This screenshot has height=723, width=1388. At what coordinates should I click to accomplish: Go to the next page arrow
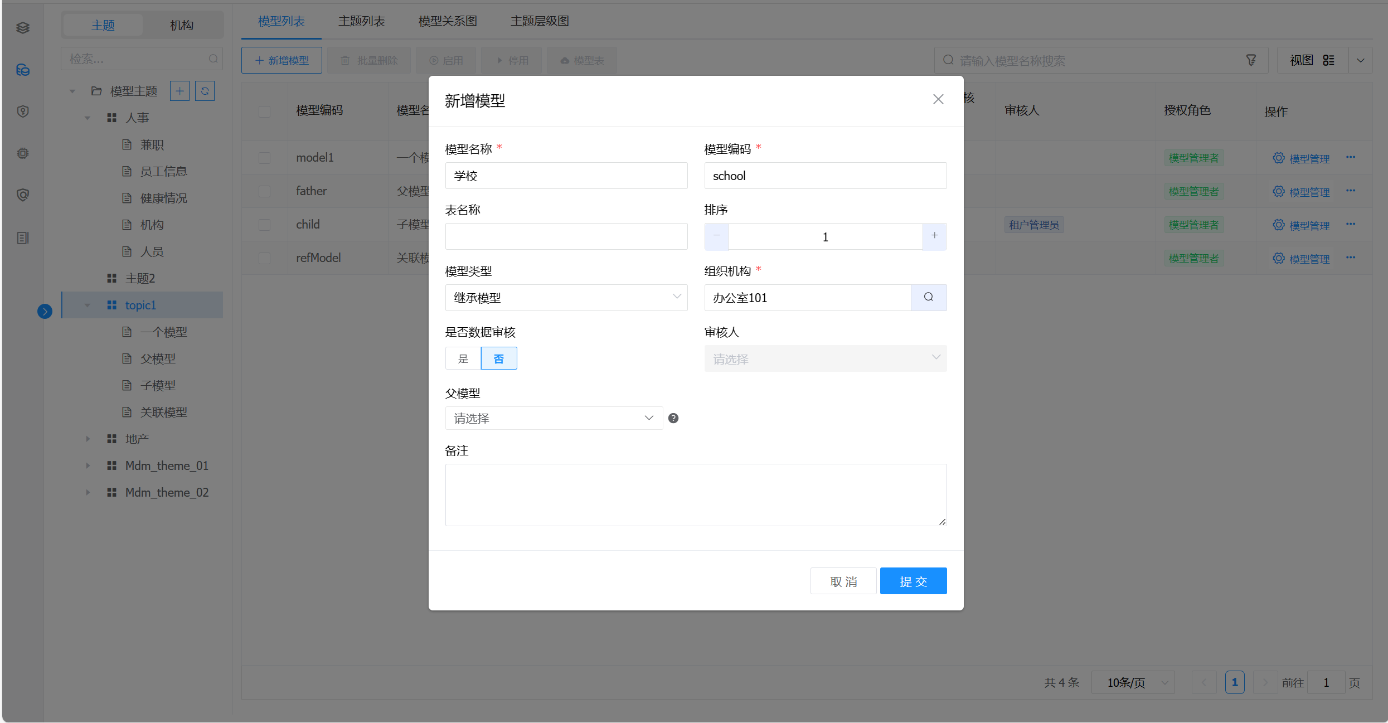click(x=1265, y=682)
